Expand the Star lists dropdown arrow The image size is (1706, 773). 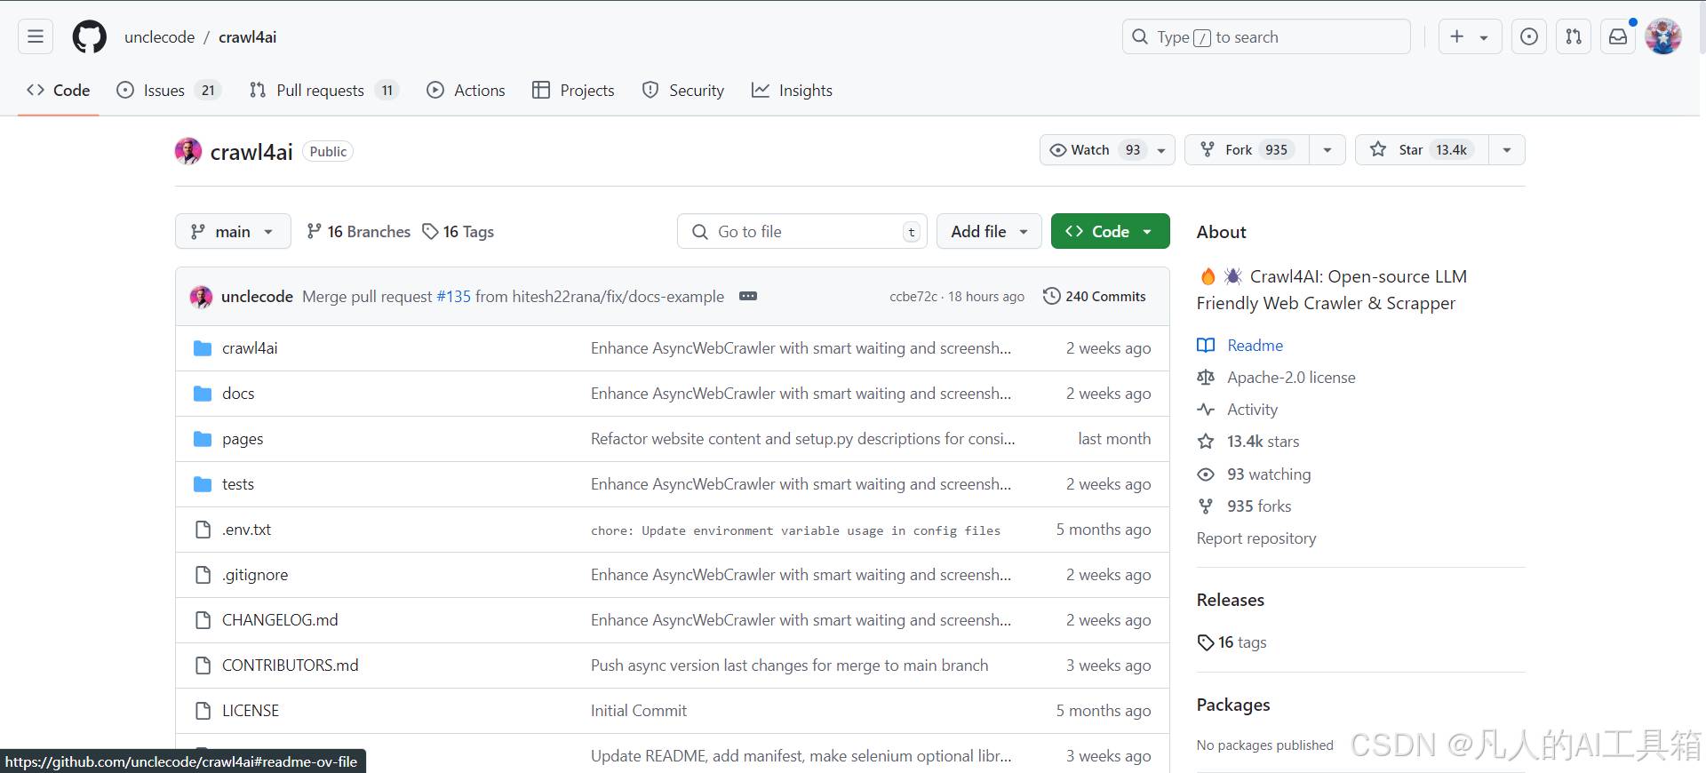(1507, 149)
